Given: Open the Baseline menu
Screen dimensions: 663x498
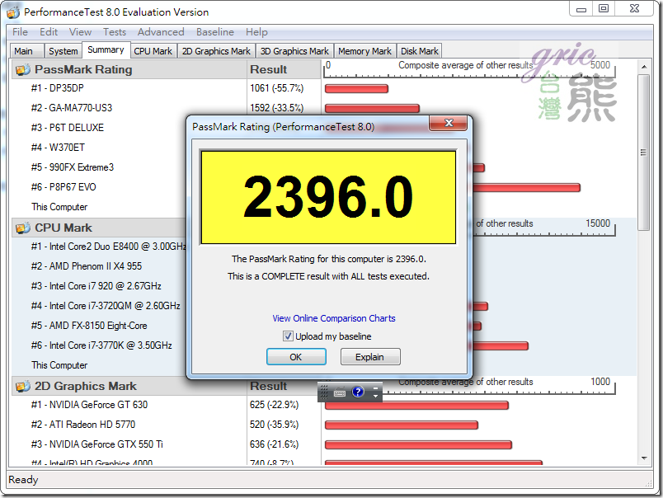Looking at the screenshot, I should click(214, 32).
